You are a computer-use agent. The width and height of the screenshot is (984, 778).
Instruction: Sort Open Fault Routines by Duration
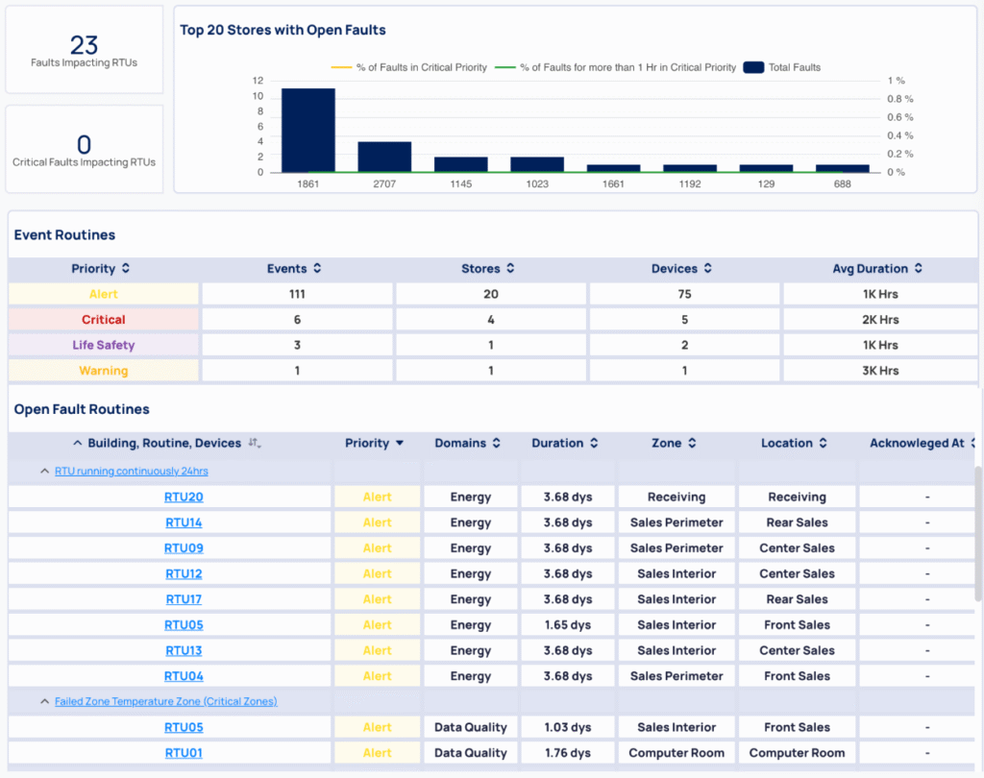[x=594, y=444]
